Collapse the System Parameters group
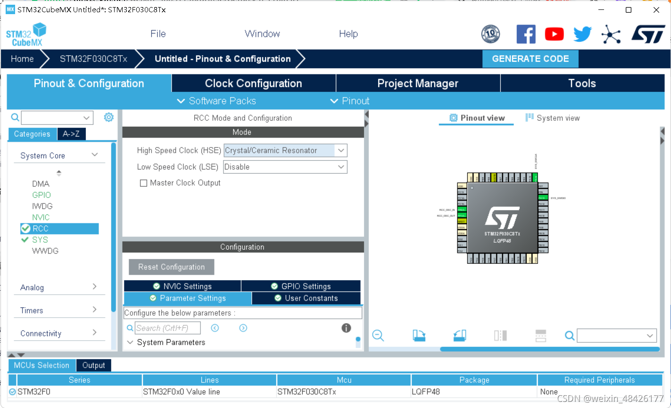The image size is (671, 408). pos(130,343)
